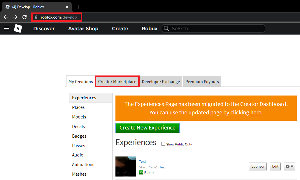Viewport: 300px width, 180px height.
Task: Focus the Roblox Search field
Action: (x=213, y=28)
